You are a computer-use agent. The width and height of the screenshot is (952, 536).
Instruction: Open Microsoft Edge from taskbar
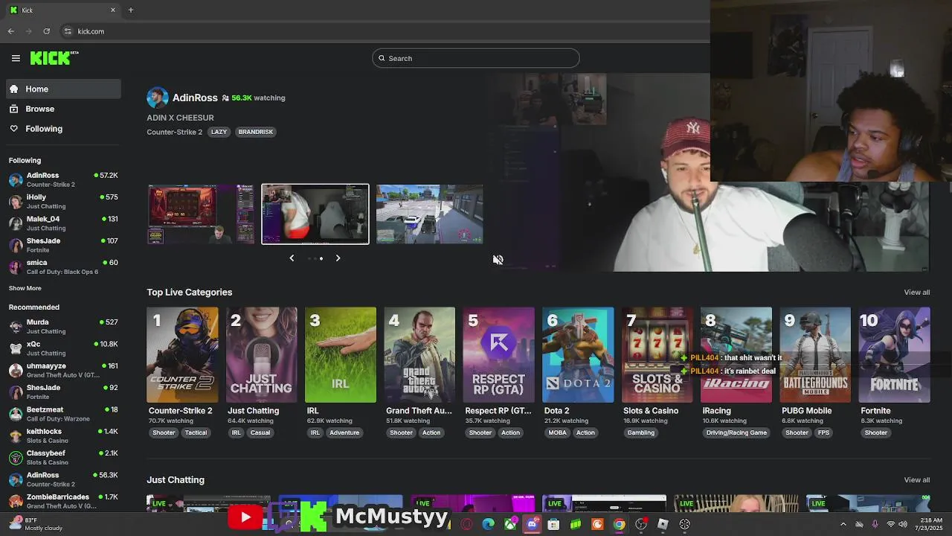(x=488, y=524)
